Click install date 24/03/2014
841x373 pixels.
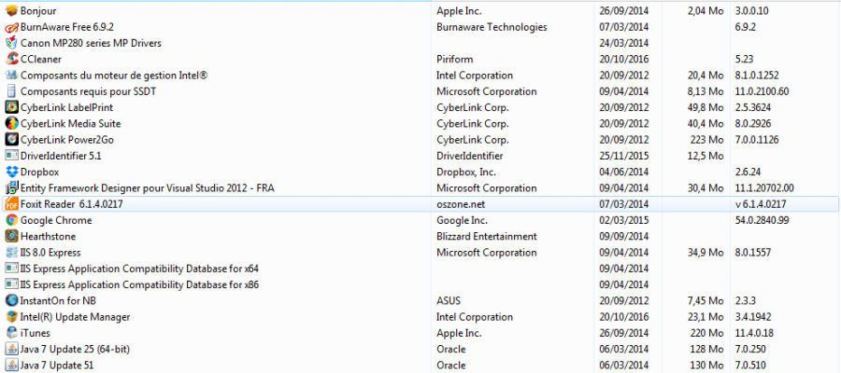[624, 43]
